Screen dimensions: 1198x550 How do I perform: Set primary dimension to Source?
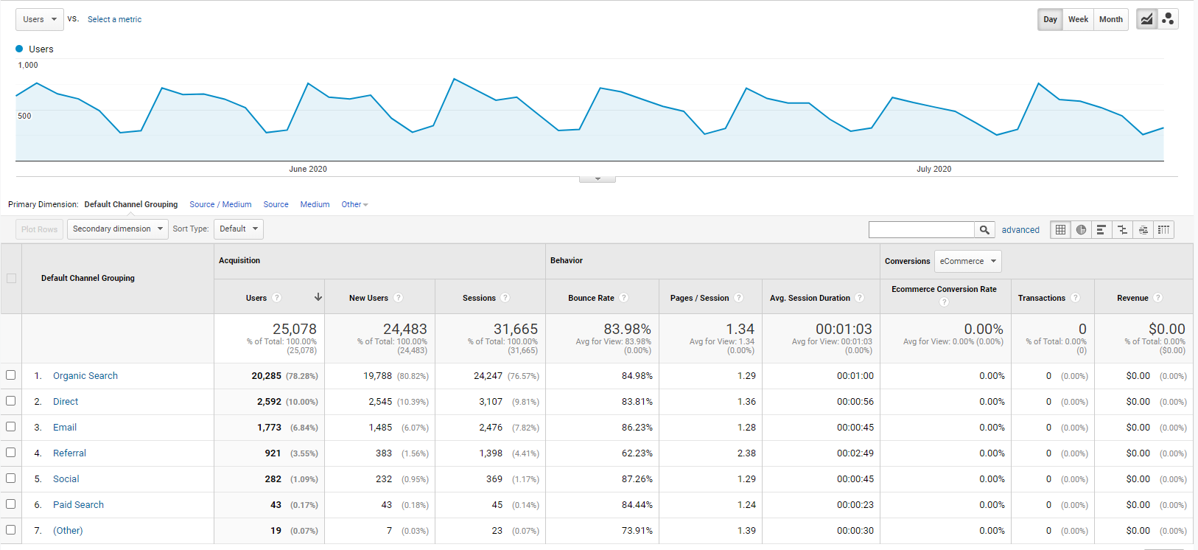[x=276, y=205]
